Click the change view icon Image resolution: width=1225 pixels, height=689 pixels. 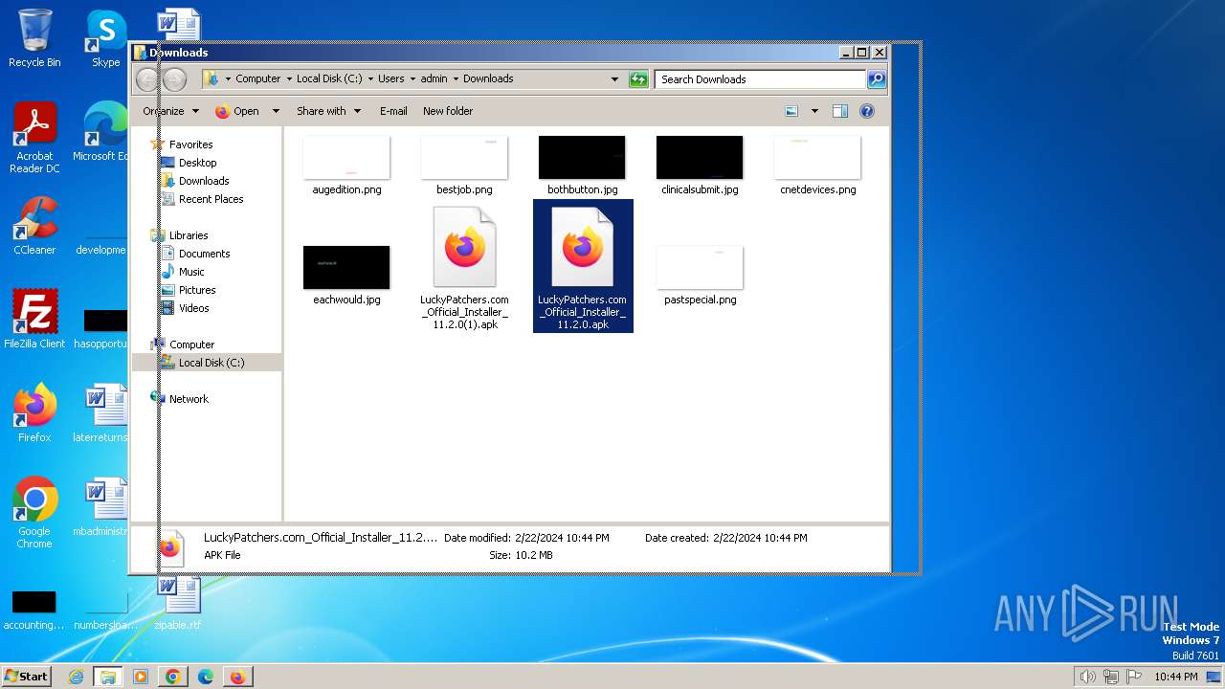tap(791, 111)
